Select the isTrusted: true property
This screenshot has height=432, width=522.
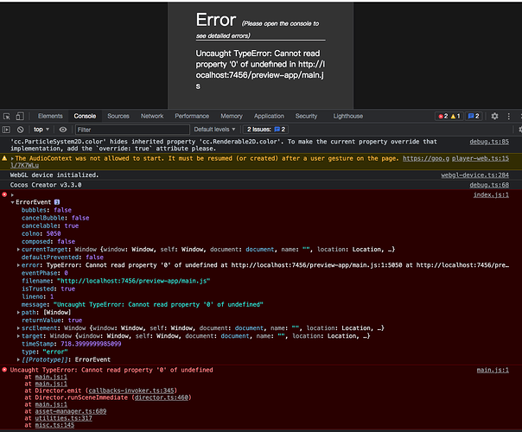[48, 289]
